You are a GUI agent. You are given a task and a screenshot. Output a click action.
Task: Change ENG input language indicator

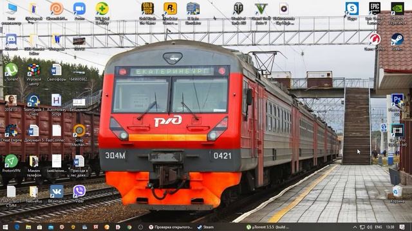378,227
